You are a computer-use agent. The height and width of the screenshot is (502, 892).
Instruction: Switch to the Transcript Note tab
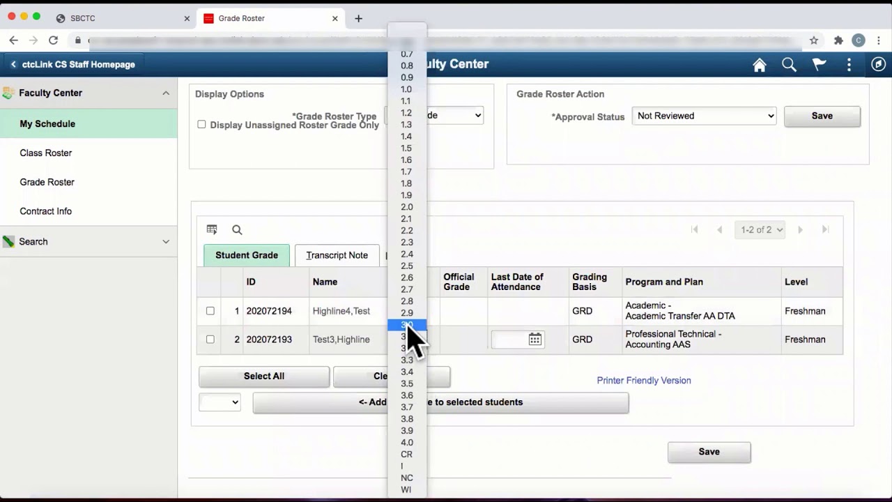(337, 255)
